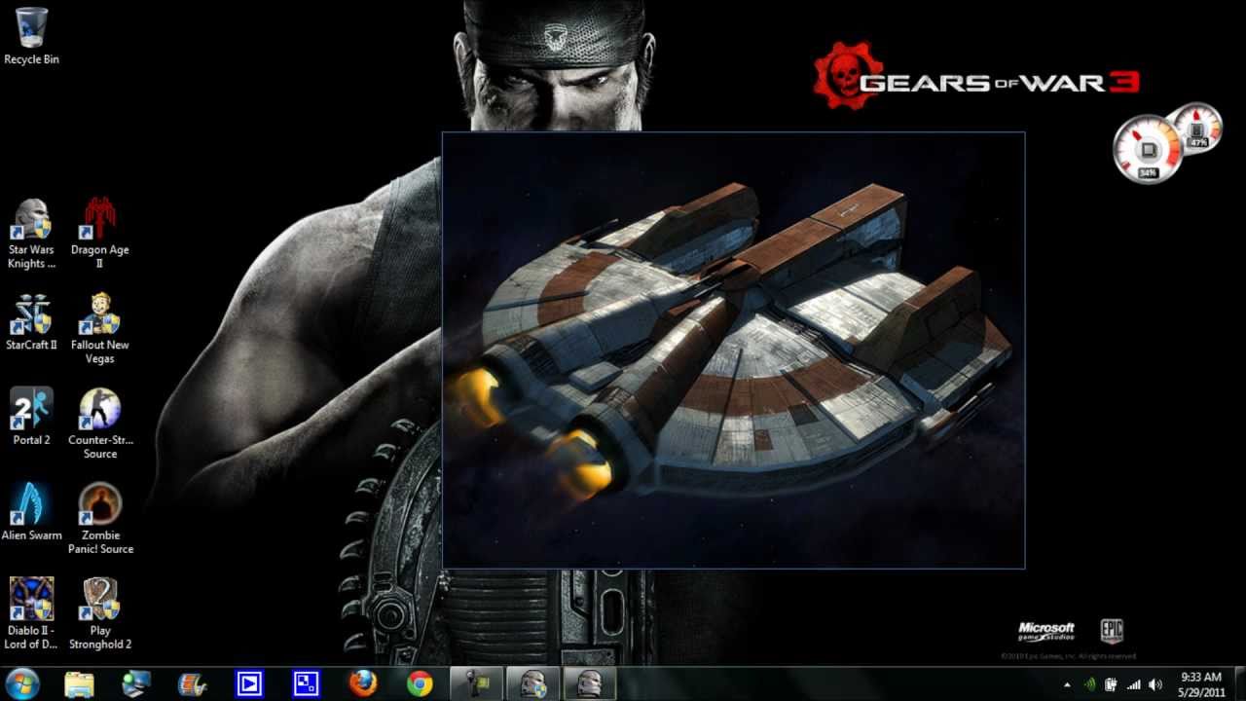Open the Windows Start menu orb
1246x701 pixels.
[21, 683]
